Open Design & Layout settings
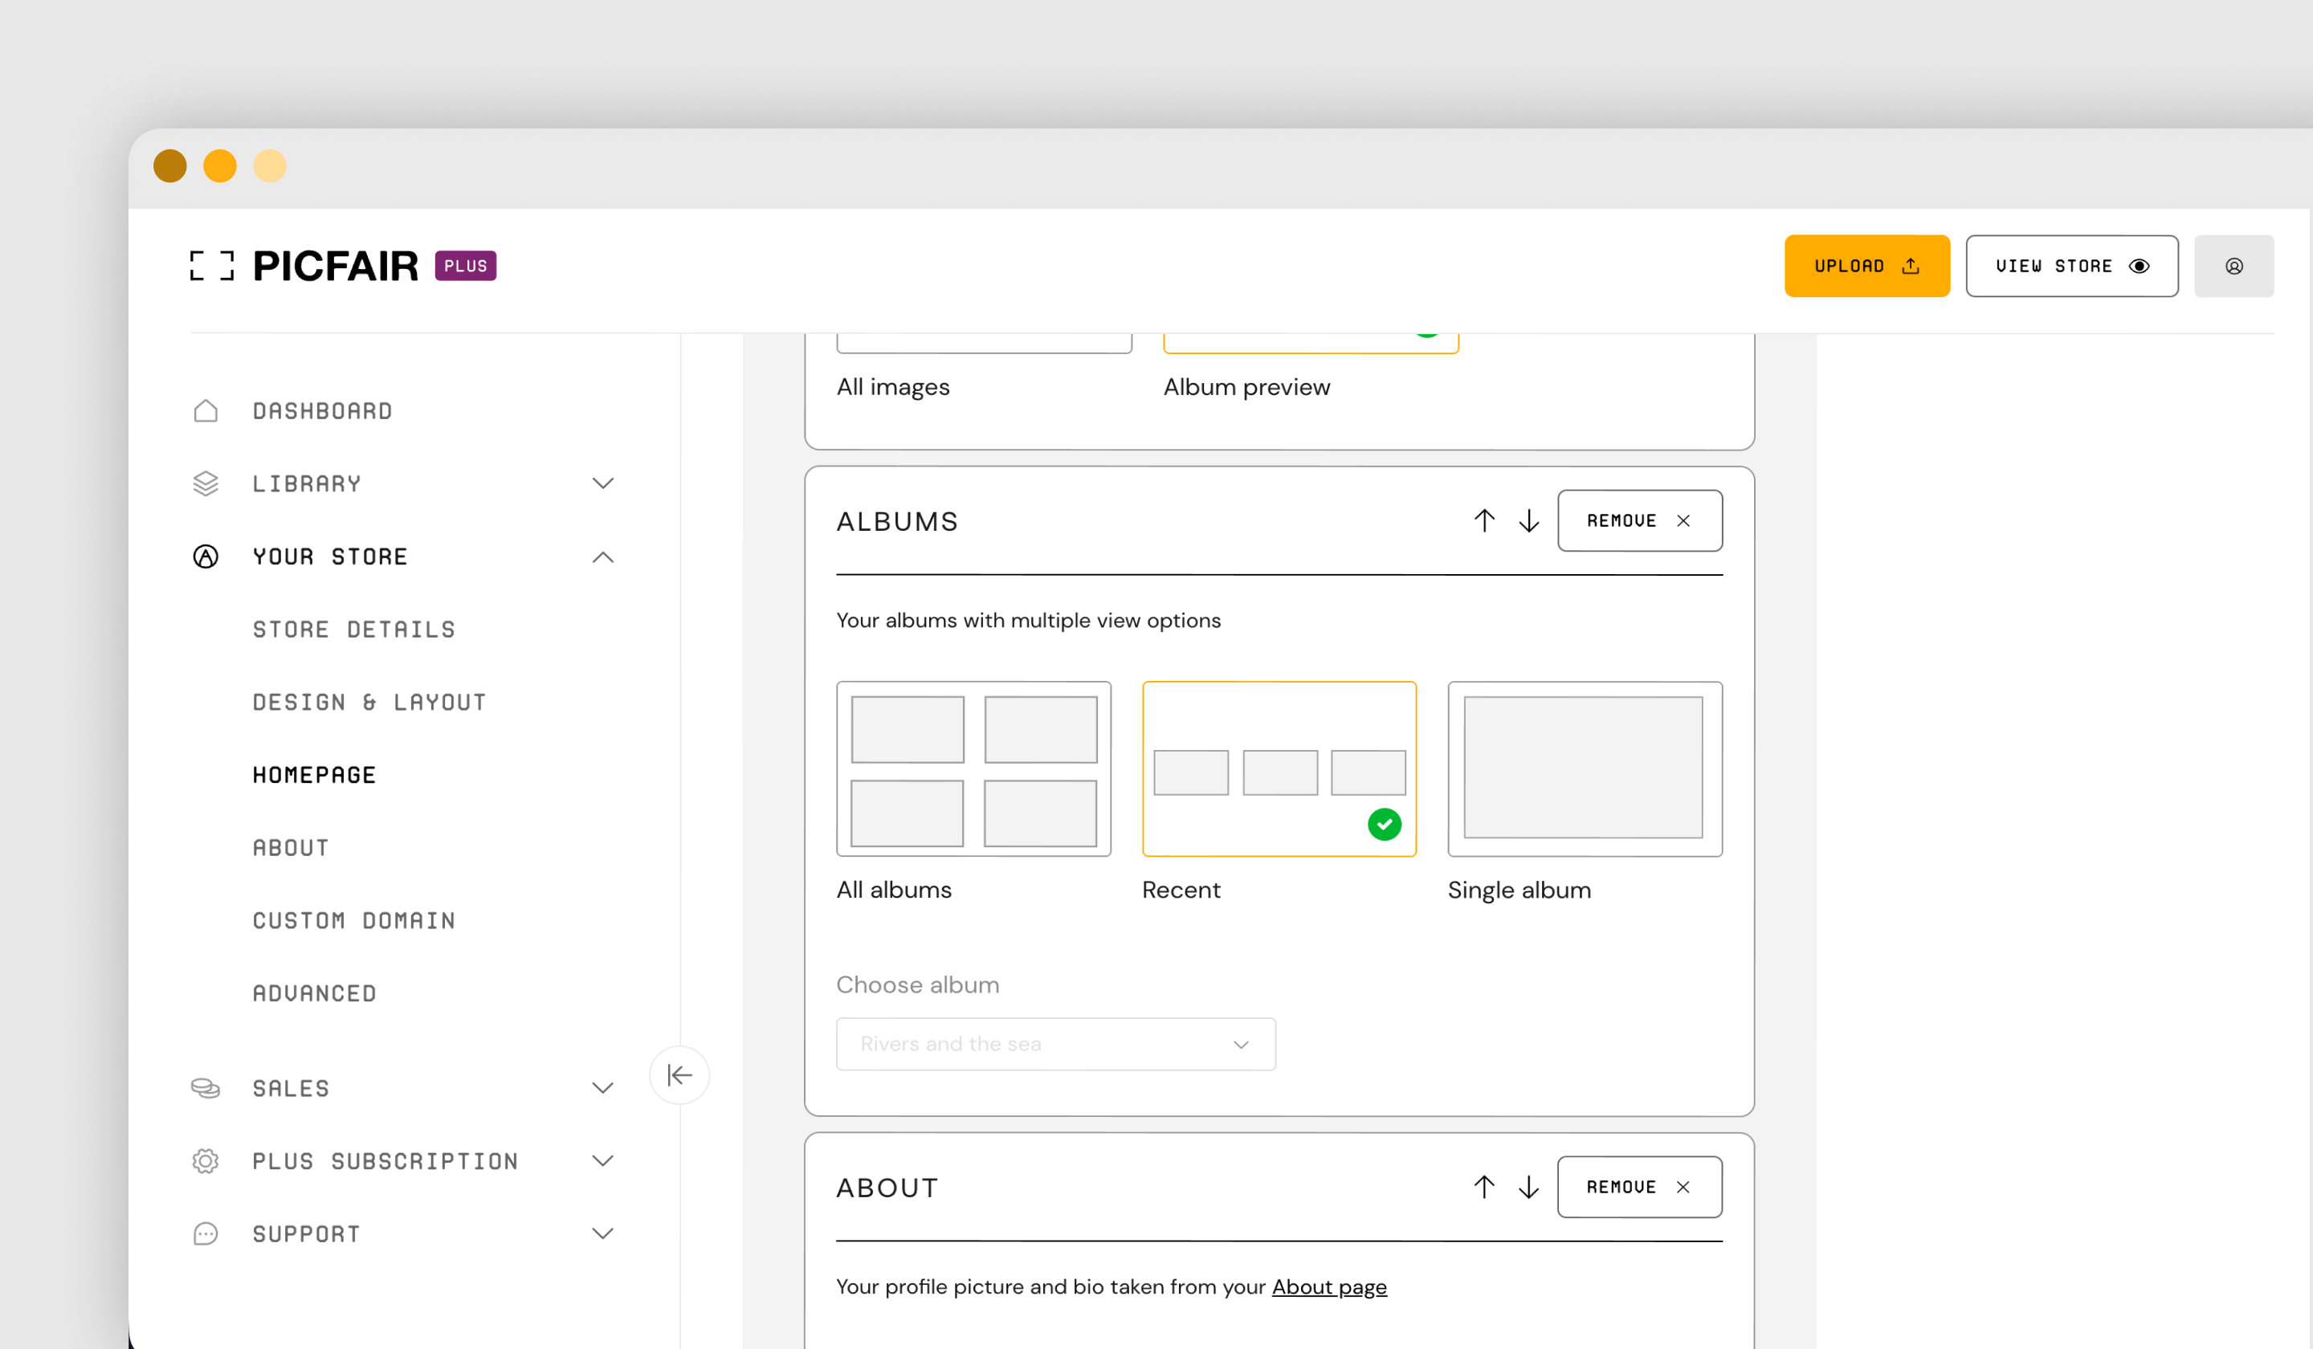Screen dimensions: 2313x1349 pos(369,702)
